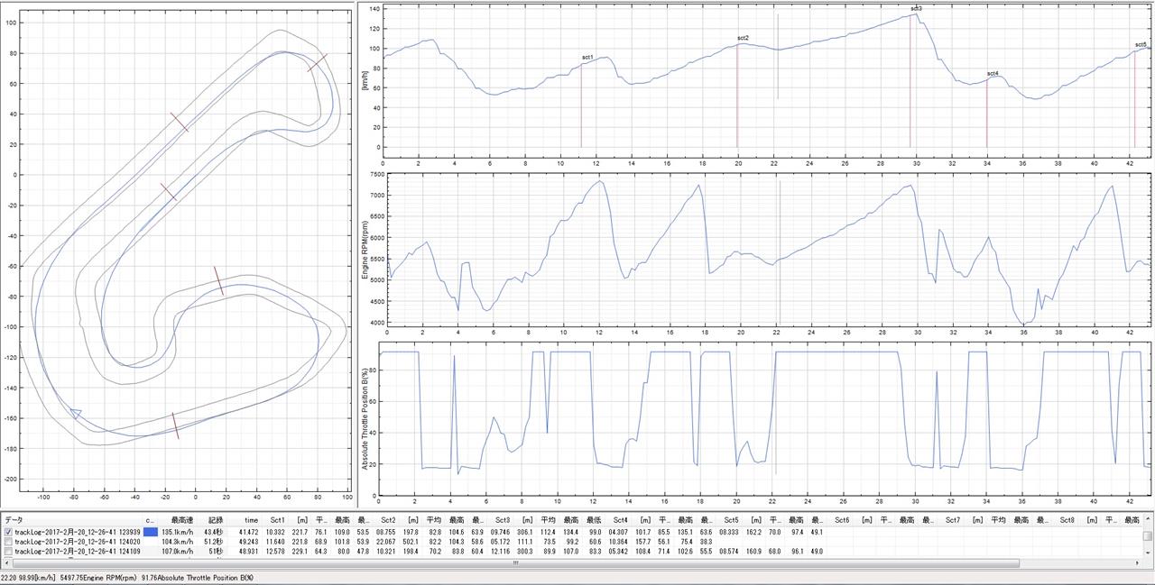Viewport: 1155px width, 585px height.
Task: Select the trackLog-2017 124020 row name
Action: point(78,542)
